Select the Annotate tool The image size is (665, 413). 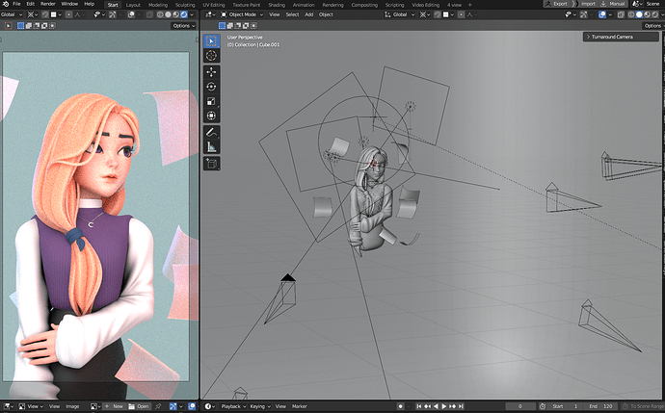pos(211,133)
